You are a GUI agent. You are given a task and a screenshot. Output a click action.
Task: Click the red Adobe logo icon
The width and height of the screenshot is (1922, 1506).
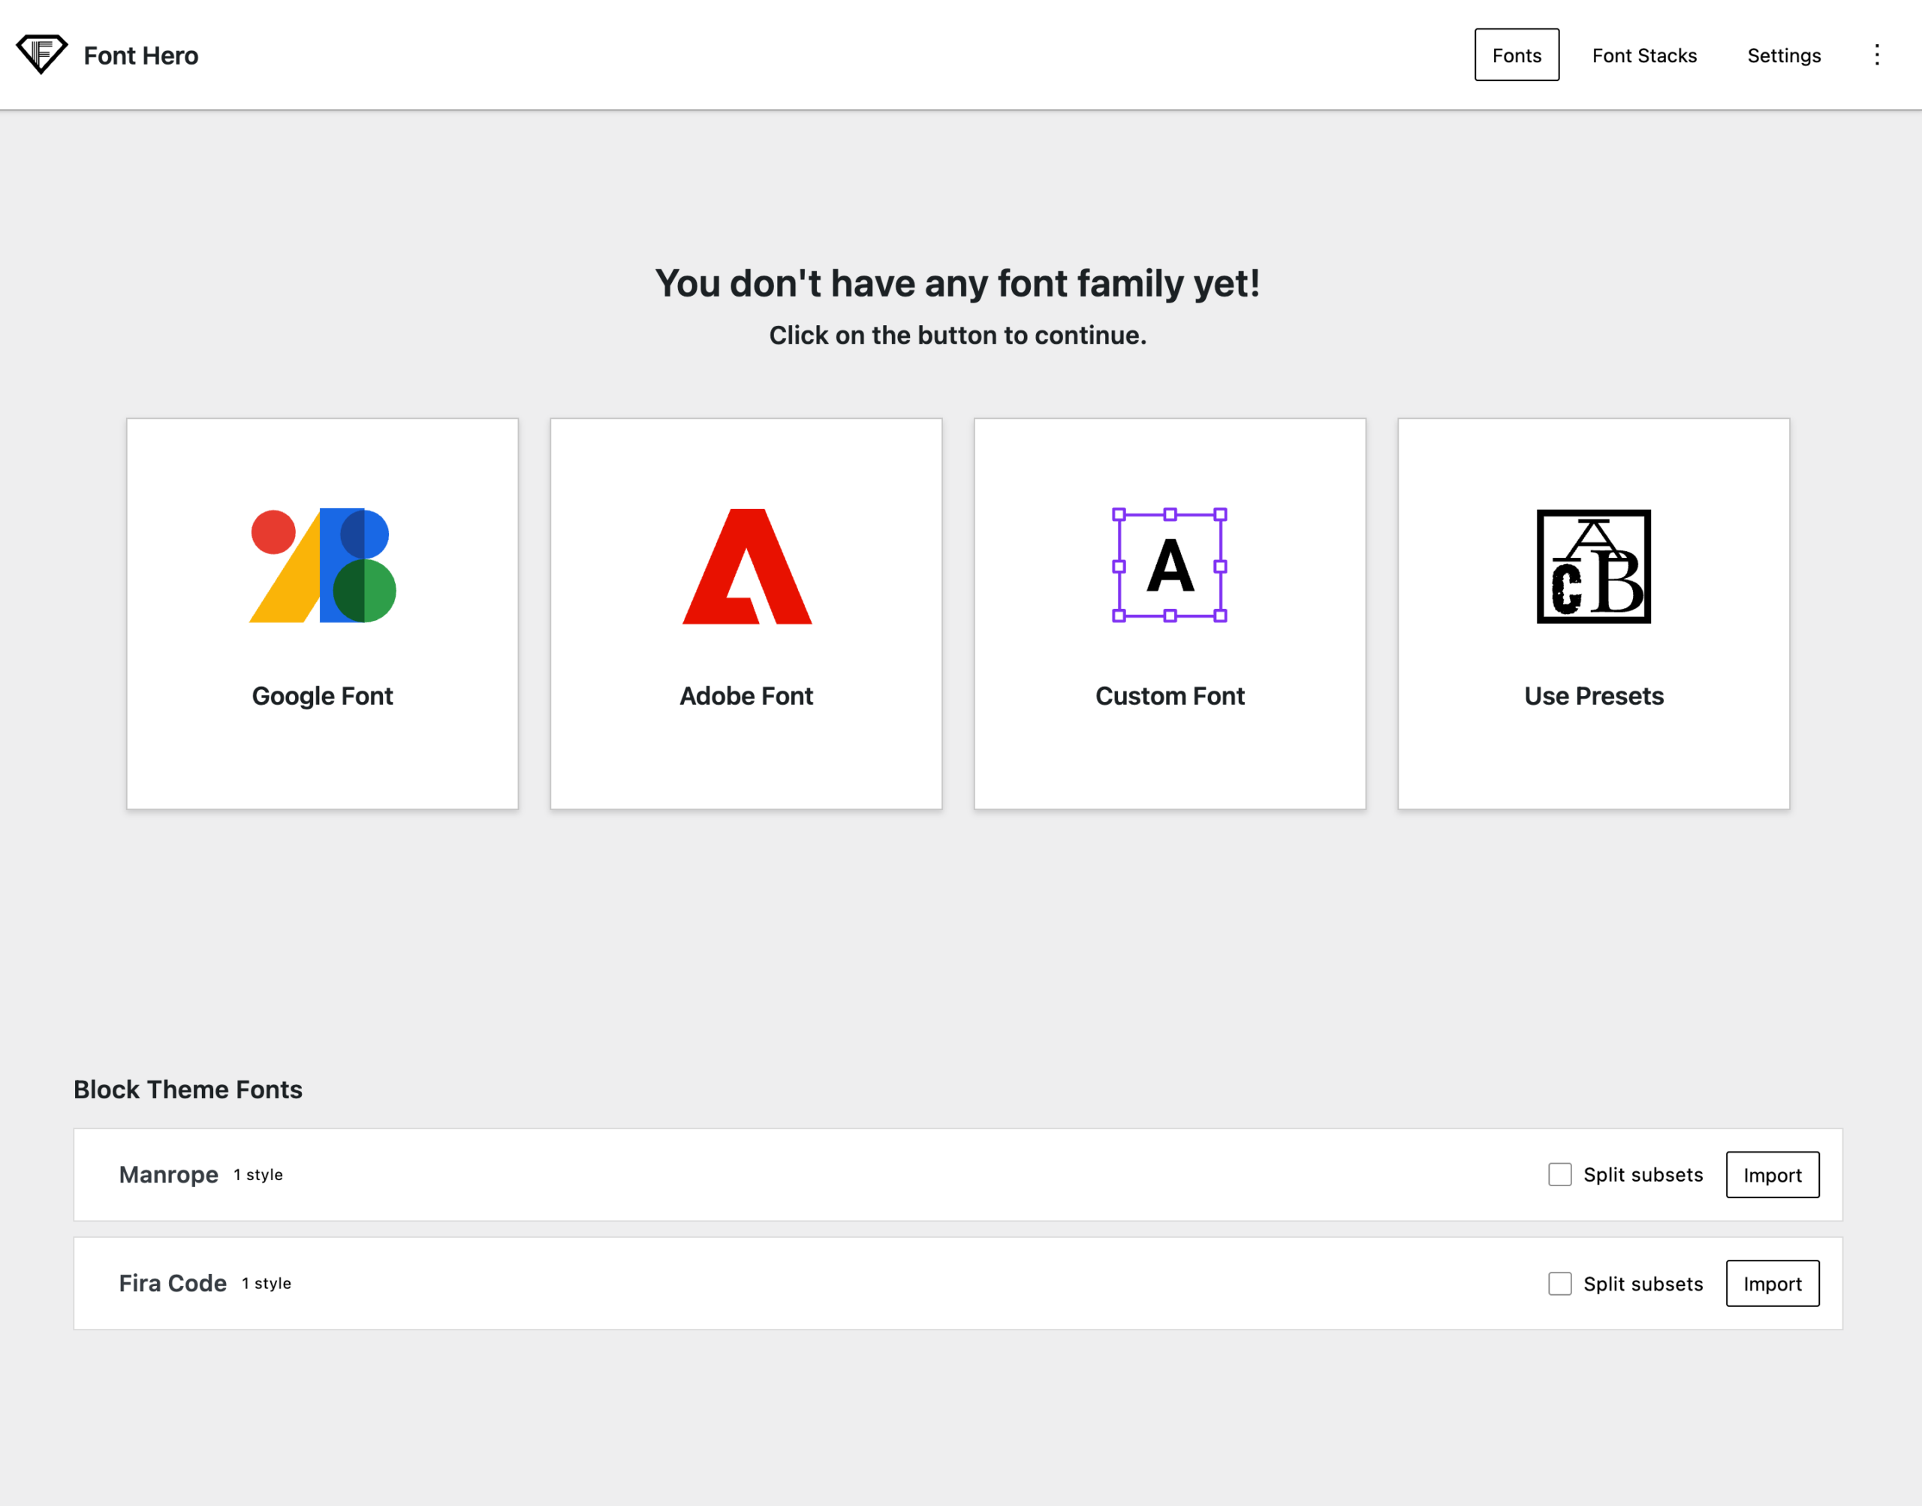[747, 566]
